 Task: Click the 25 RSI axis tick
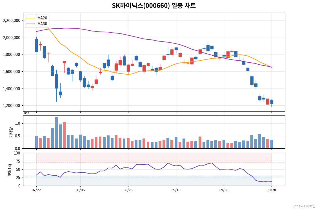[18, 178]
